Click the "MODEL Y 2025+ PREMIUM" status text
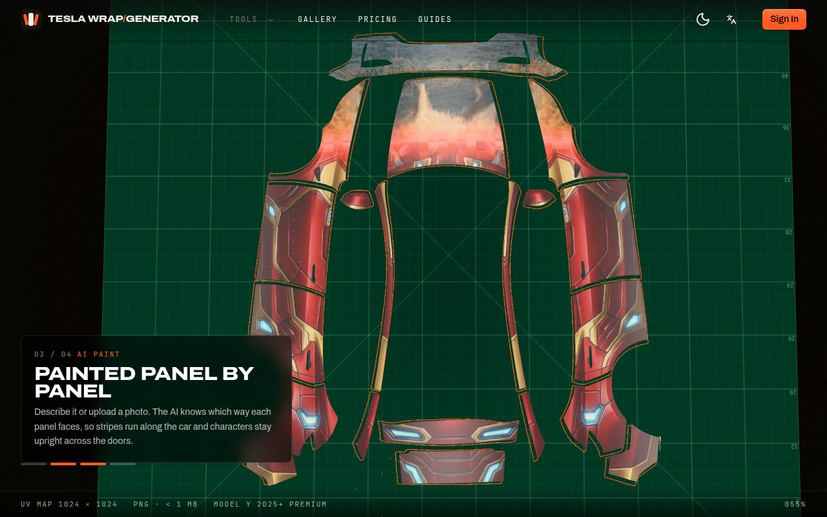The height and width of the screenshot is (517, 827). tap(270, 504)
